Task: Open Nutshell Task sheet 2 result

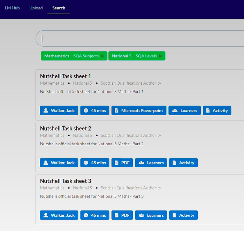Action: coord(66,129)
